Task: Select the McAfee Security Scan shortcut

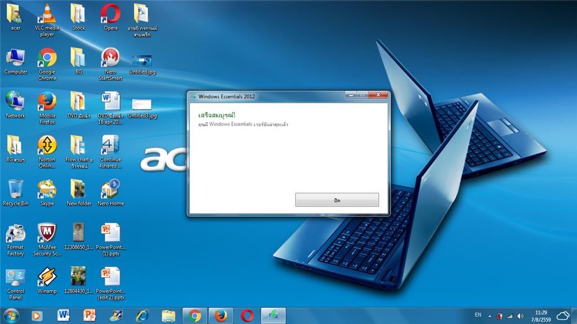Action: (x=47, y=239)
